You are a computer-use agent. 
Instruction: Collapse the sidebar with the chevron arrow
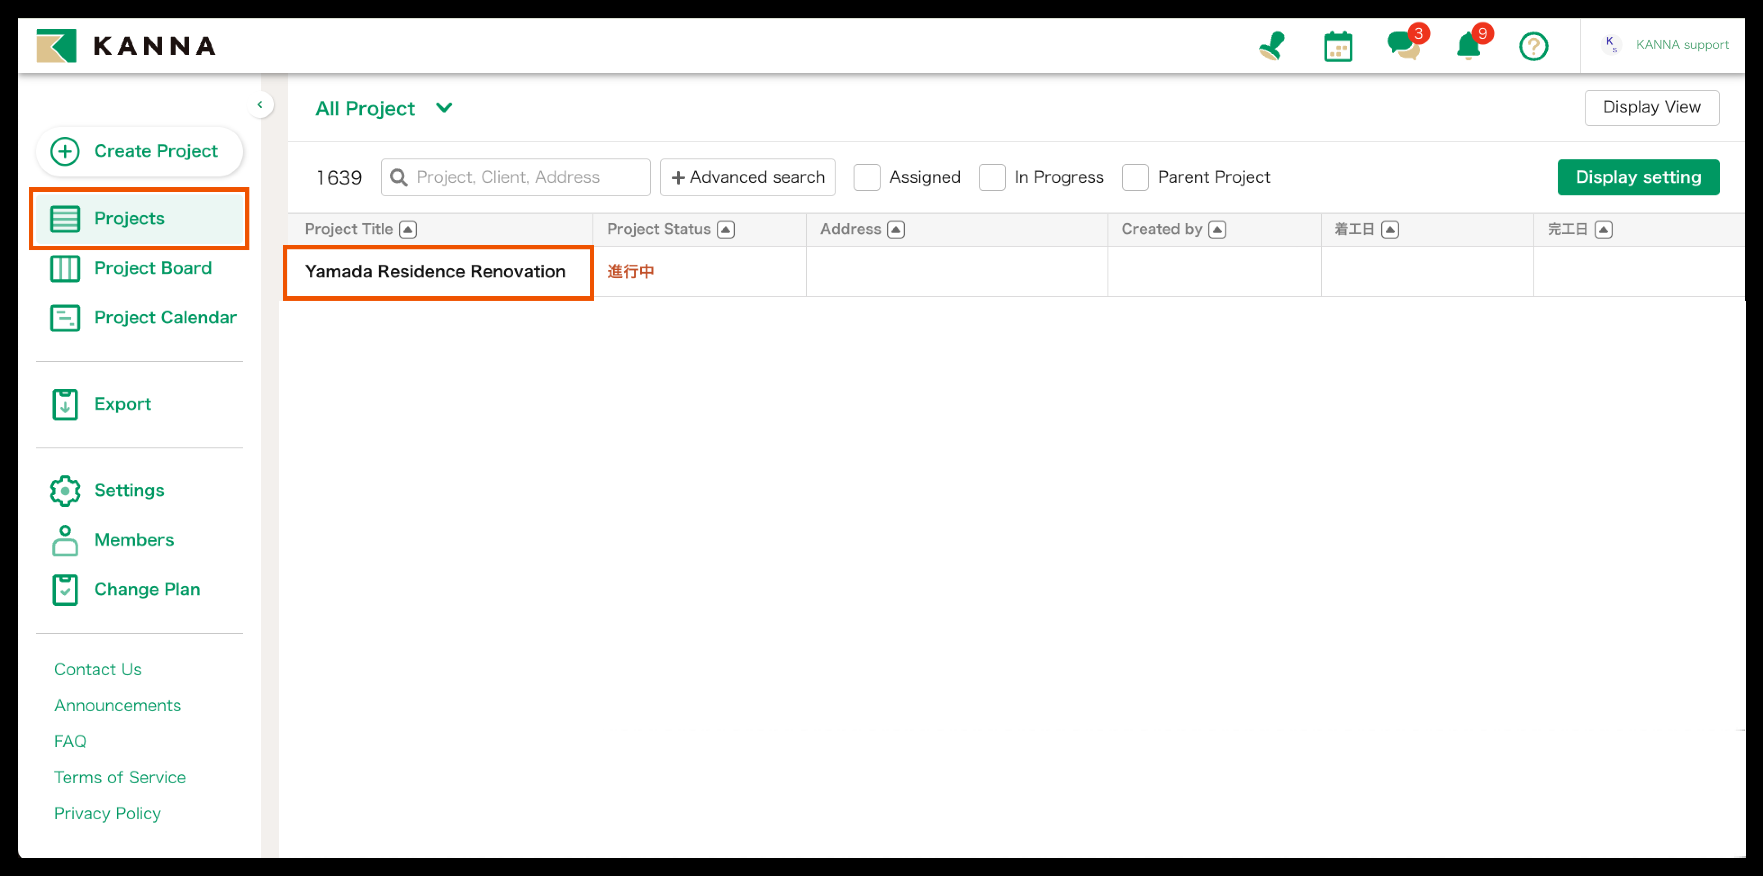(260, 105)
